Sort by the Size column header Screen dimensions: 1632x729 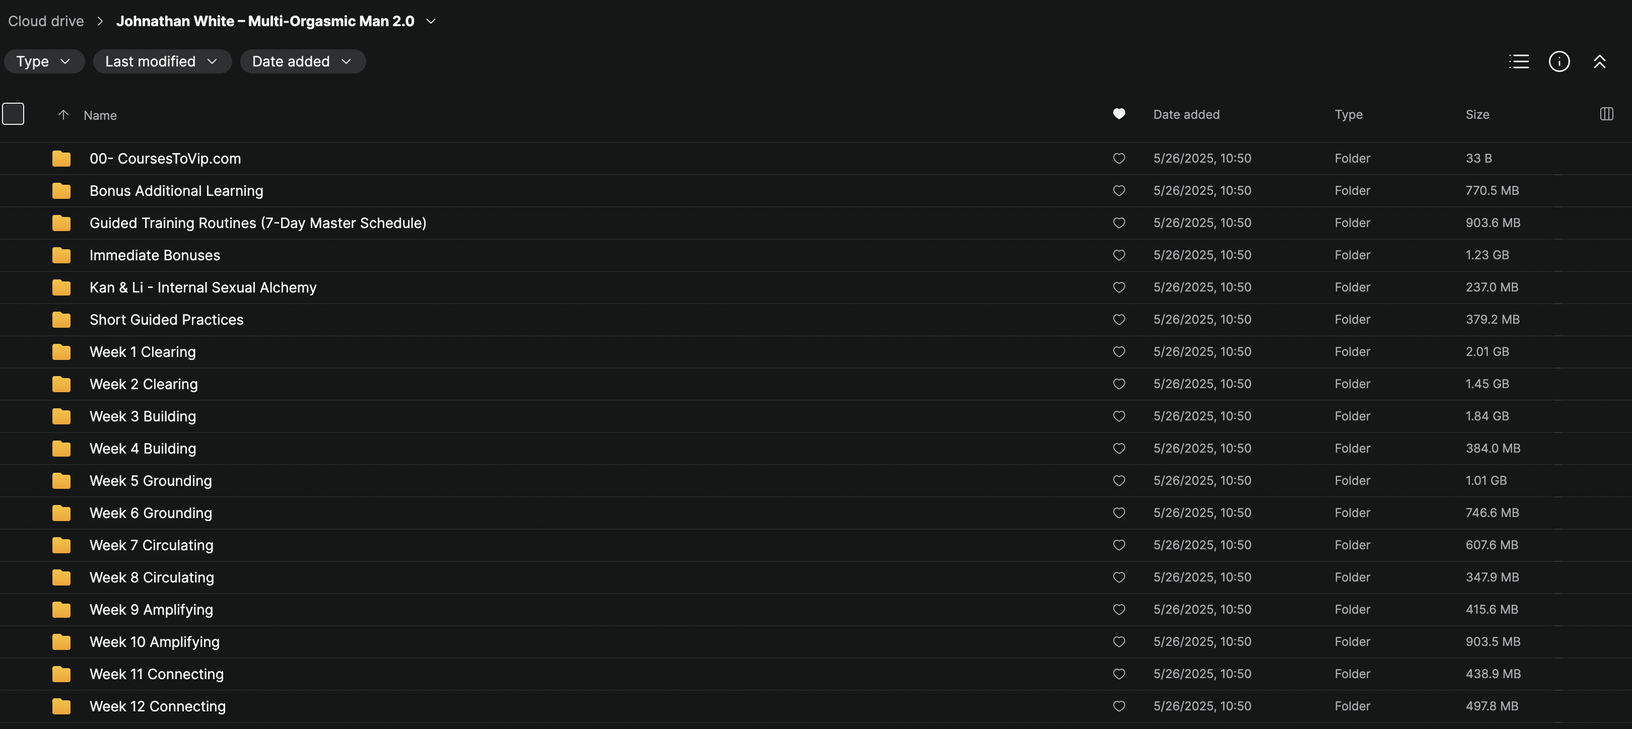pos(1477,115)
